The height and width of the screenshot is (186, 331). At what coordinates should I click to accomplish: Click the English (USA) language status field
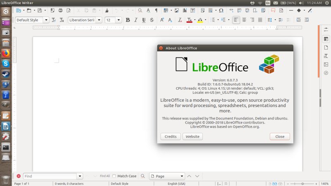(177, 184)
